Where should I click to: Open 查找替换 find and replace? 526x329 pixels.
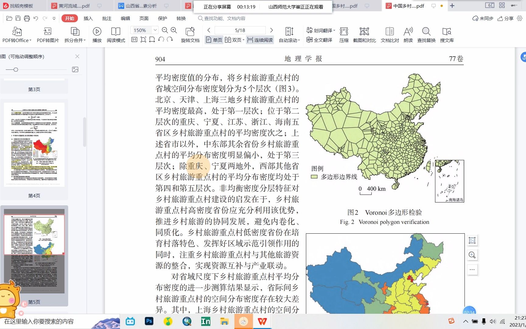426,35
